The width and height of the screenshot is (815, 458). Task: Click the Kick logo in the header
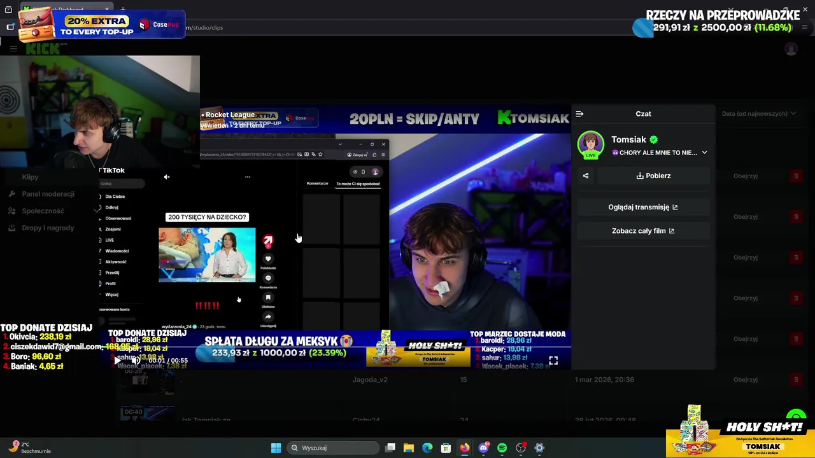pyautogui.click(x=43, y=49)
